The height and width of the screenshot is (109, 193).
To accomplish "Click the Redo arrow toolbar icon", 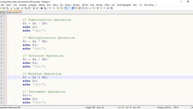I will coord(37,8).
